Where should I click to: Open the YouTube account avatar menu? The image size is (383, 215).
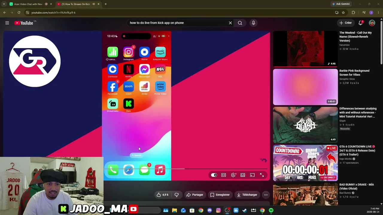[x=372, y=23]
